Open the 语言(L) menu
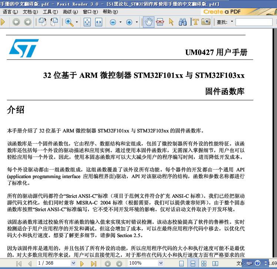 click(10, 12)
